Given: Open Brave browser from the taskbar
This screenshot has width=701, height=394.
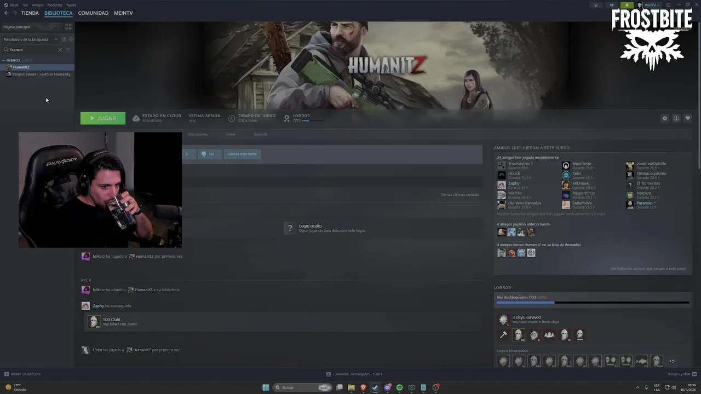Looking at the screenshot, I should pyautogui.click(x=363, y=387).
